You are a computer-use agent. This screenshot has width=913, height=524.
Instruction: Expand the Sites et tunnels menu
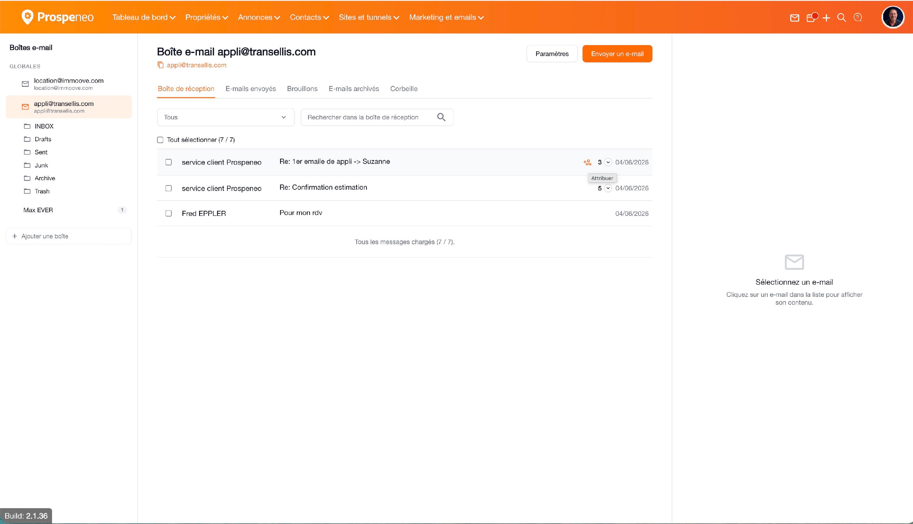[x=369, y=17]
